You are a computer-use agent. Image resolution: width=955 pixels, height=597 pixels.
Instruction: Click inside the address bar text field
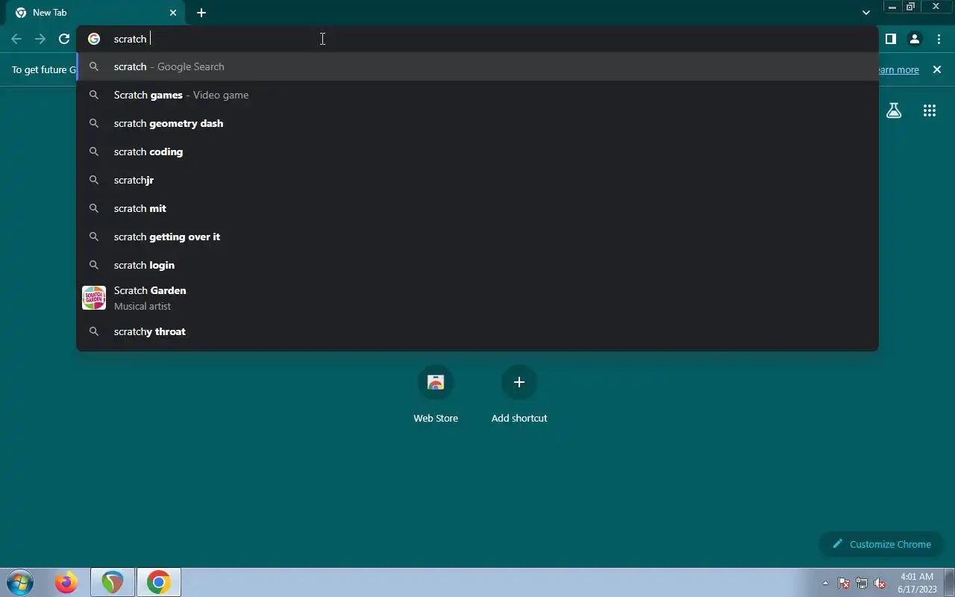click(477, 39)
